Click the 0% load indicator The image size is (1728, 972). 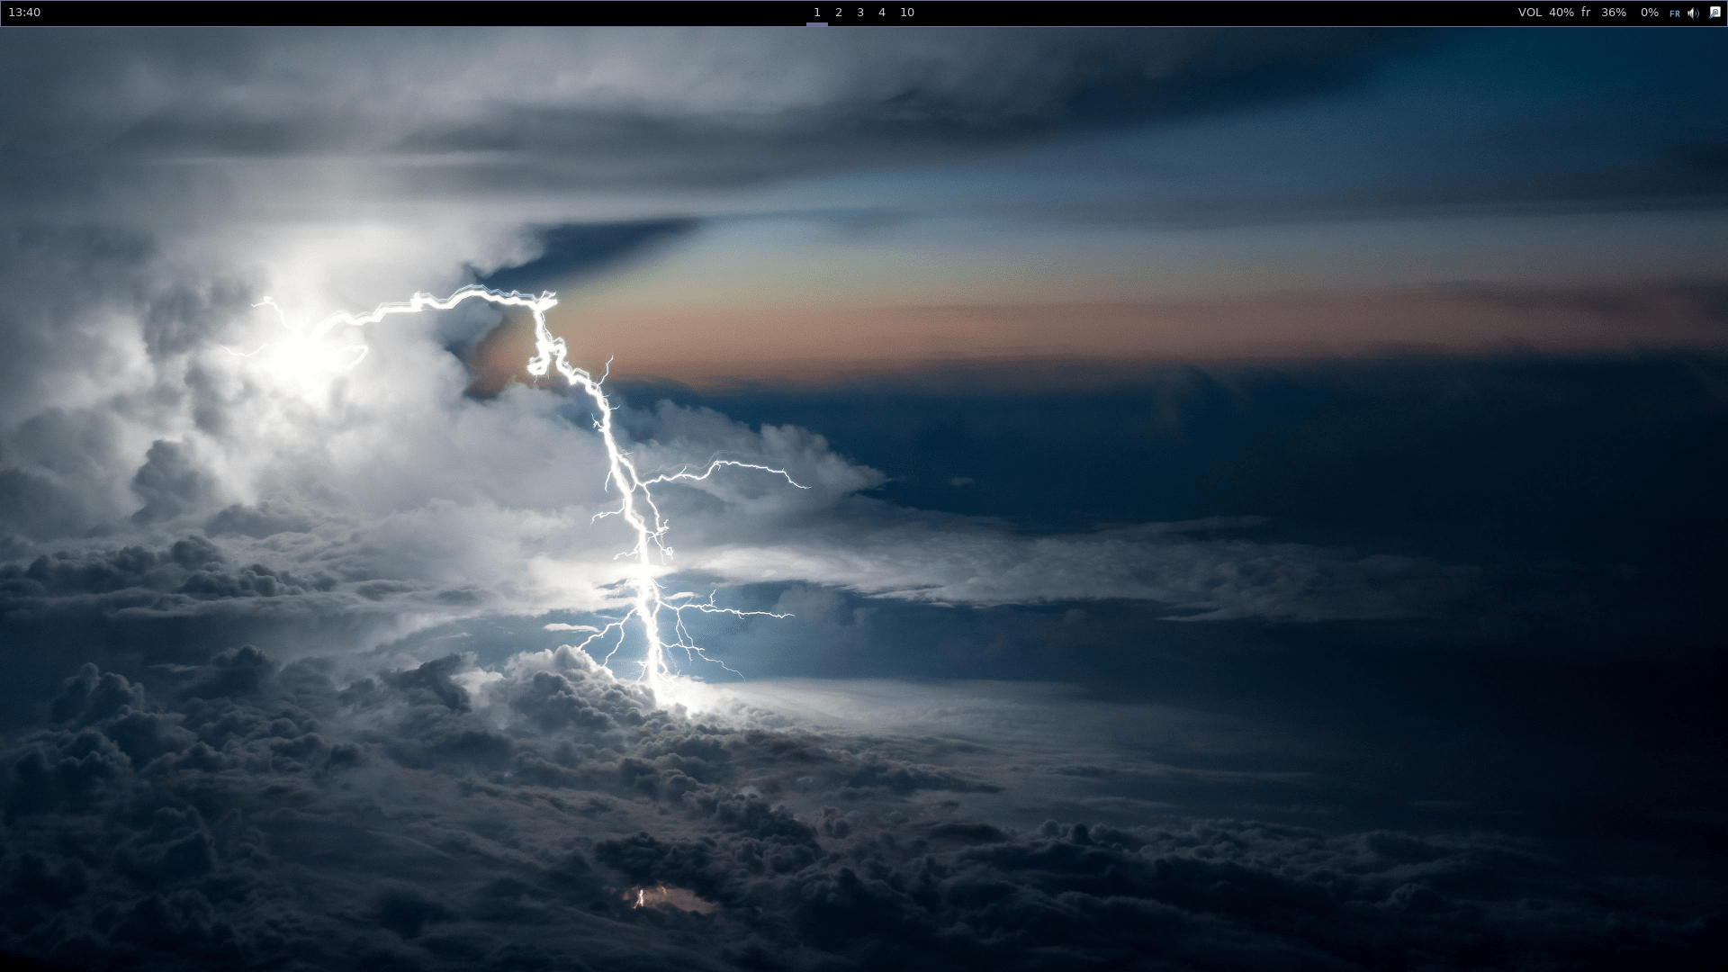(1649, 13)
